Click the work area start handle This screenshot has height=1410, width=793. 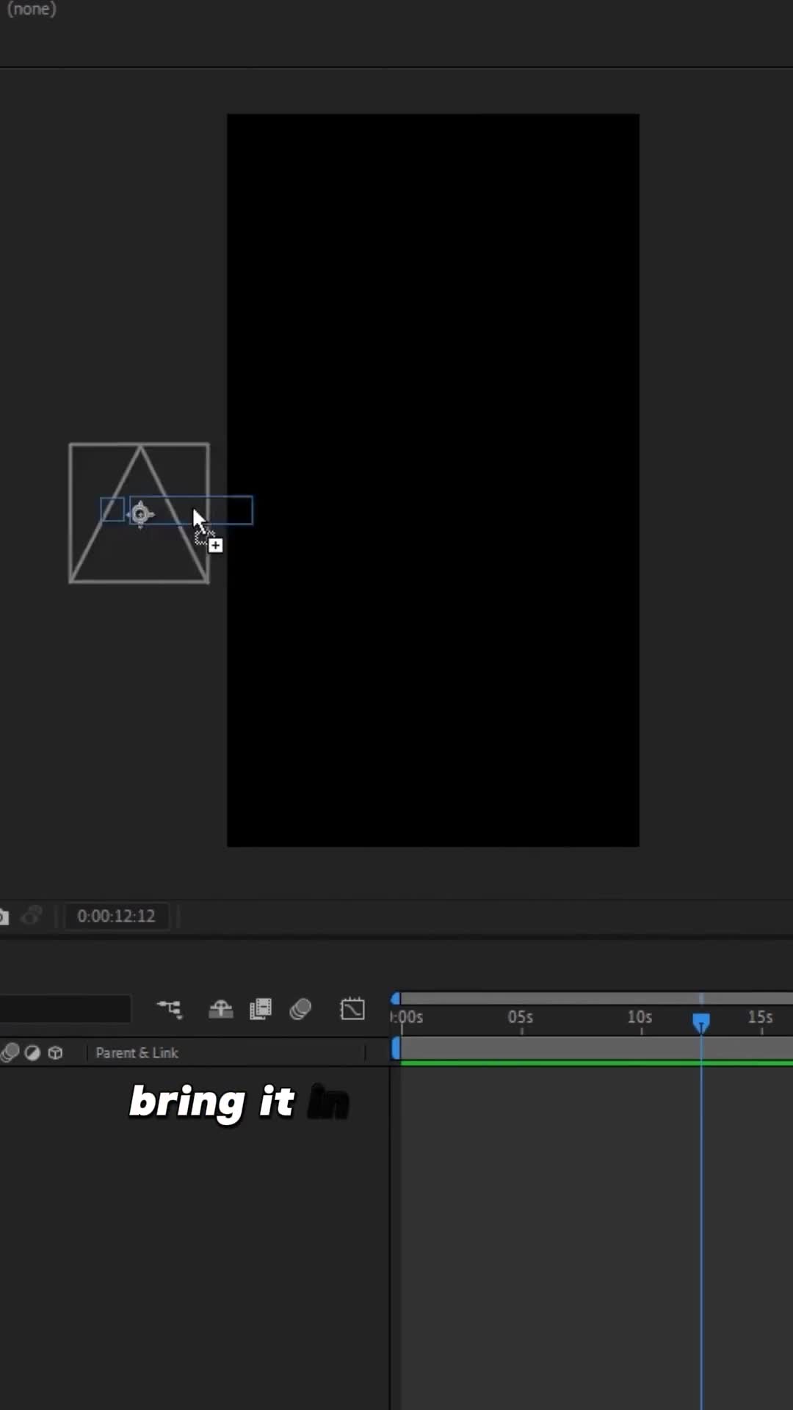point(396,1048)
